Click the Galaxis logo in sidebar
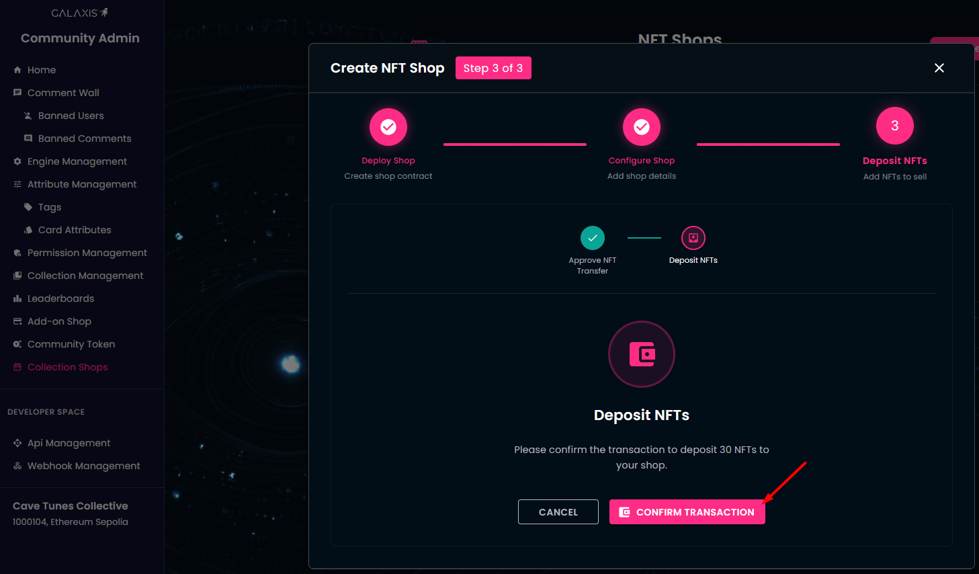Viewport: 979px width, 574px height. click(79, 13)
